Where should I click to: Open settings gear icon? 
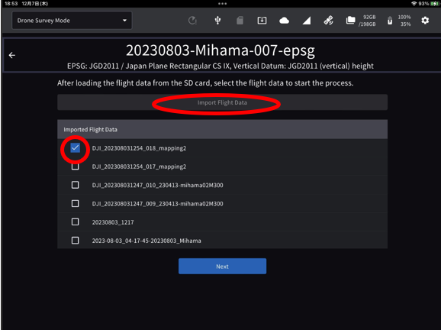[x=425, y=21]
